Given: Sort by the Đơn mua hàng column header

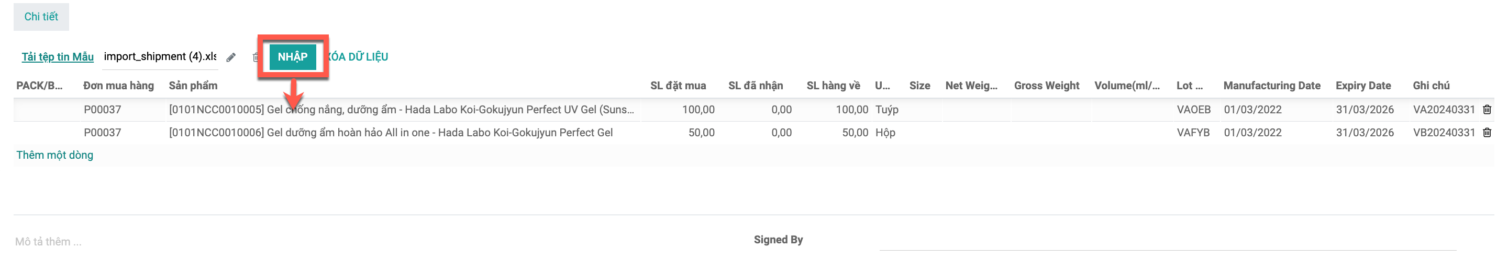Looking at the screenshot, I should coord(119,85).
